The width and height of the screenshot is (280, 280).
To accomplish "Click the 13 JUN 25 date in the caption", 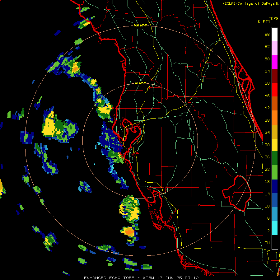I will coord(170,278).
